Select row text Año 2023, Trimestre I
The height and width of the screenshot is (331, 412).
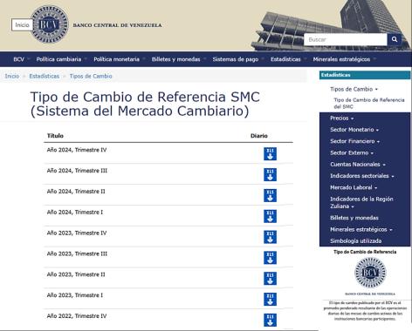(x=75, y=295)
